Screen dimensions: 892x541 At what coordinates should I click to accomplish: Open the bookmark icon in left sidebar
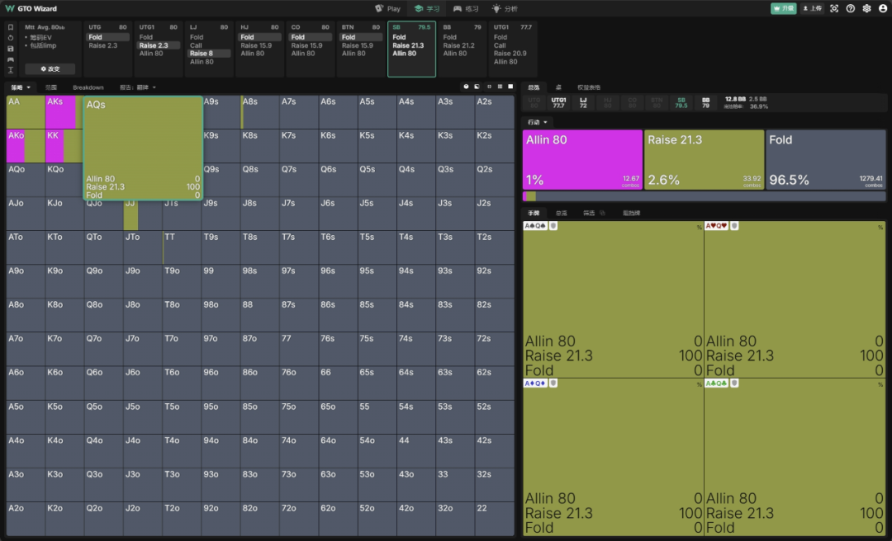point(10,27)
